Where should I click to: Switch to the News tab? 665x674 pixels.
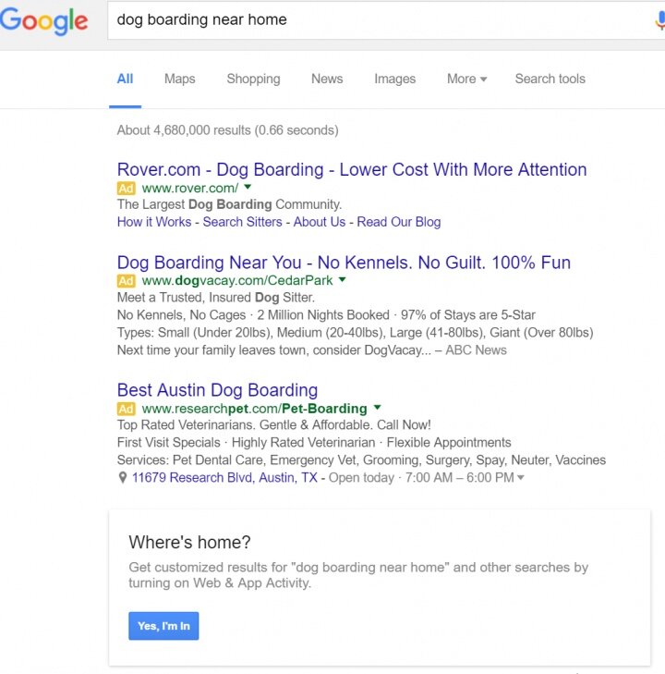(x=327, y=80)
